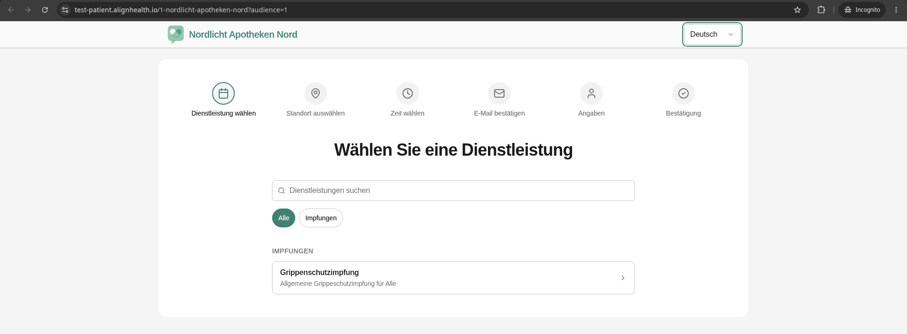The height and width of the screenshot is (334, 907).
Task: Click the Allgemeine Grippeschutzimpfung für Alle description
Action: pos(338,284)
